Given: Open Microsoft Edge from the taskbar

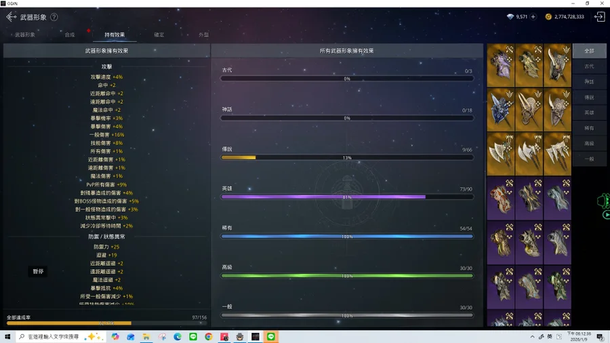Looking at the screenshot, I should (x=178, y=337).
